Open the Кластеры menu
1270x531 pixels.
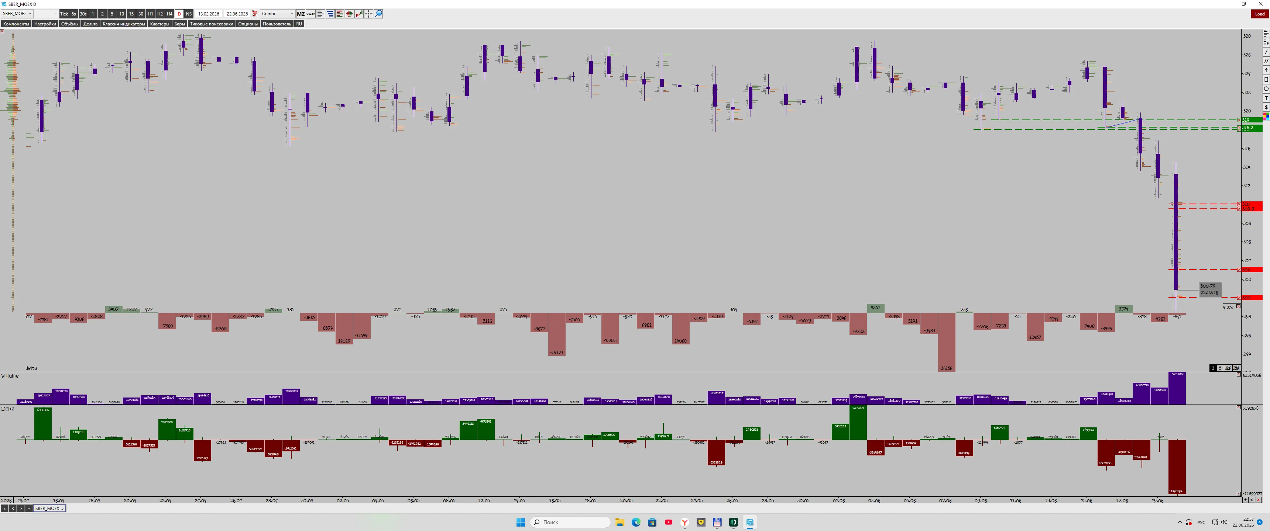pos(160,24)
